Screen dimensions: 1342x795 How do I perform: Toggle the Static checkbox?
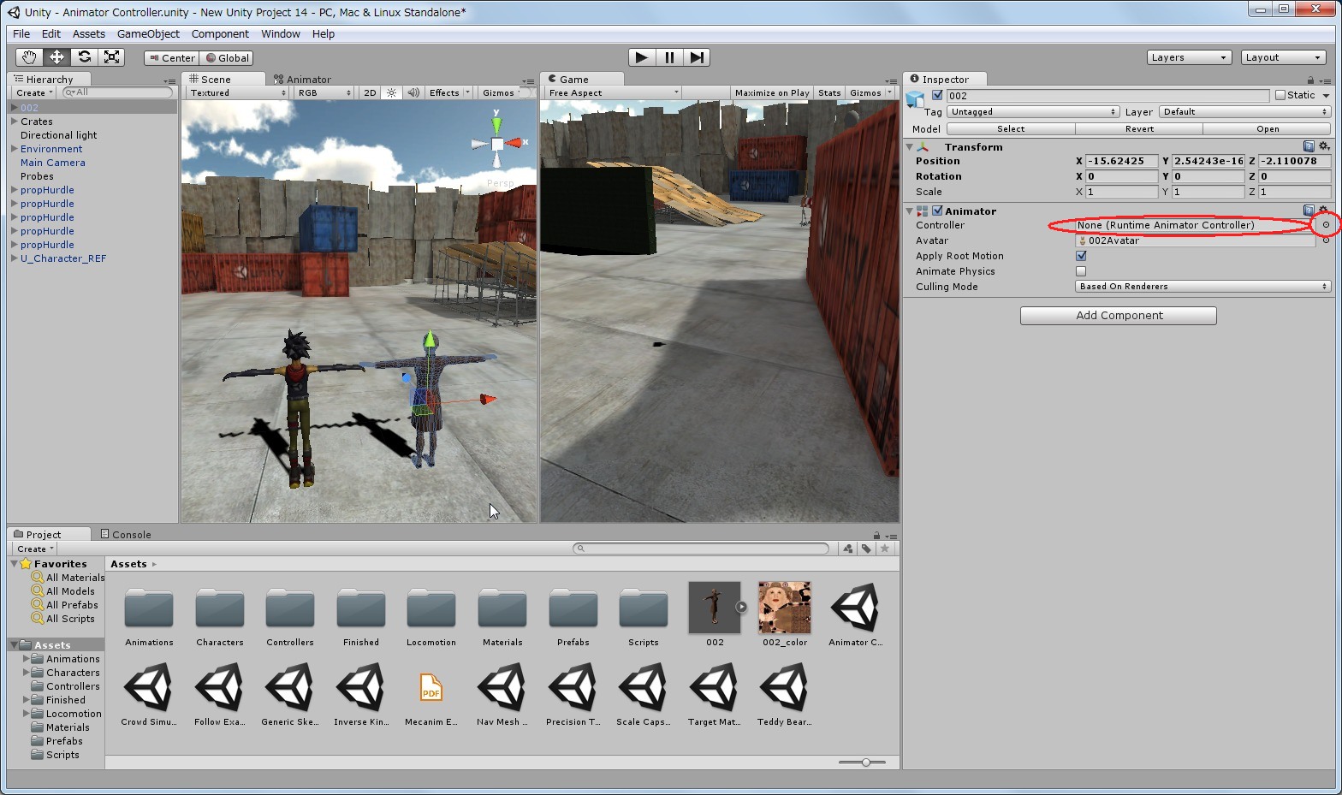click(x=1280, y=95)
